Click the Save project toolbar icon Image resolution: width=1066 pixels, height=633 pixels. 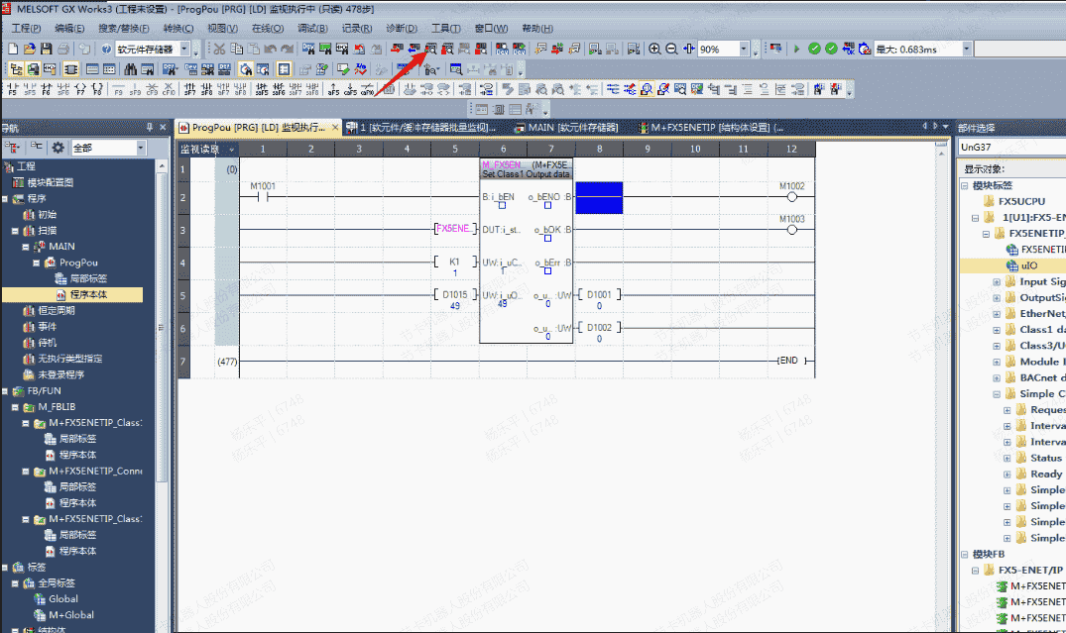(47, 49)
